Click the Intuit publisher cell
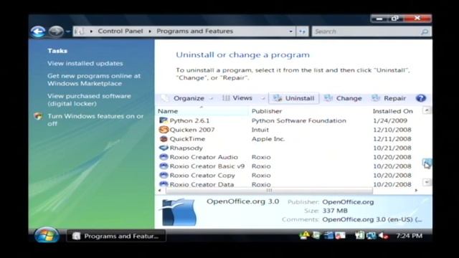This screenshot has width=459, height=258. coord(260,130)
